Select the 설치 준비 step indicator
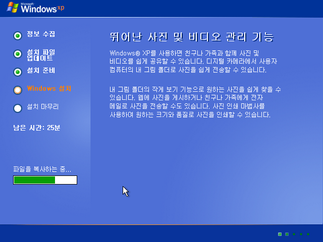The width and height of the screenshot is (323, 242). 18,72
